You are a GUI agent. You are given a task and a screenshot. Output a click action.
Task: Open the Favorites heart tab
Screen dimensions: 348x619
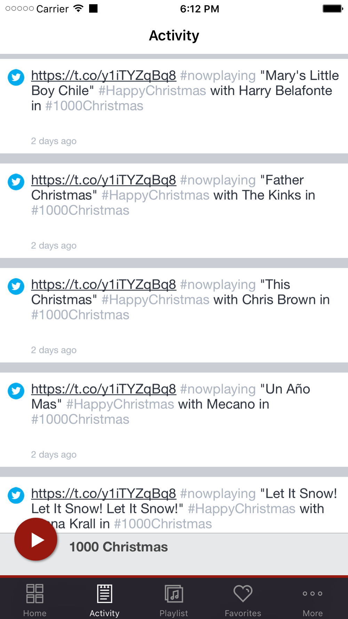pos(243,600)
